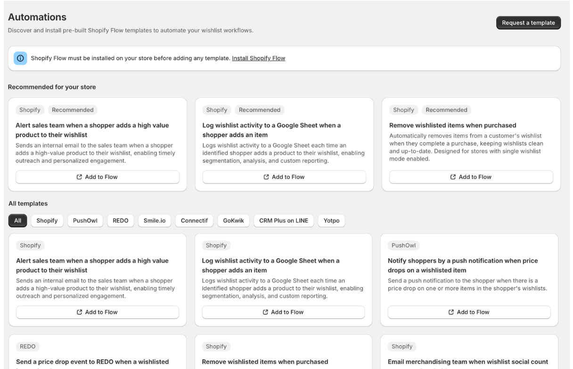Add recommended Log wishlist activity template to Flow
573x369 pixels.
[x=284, y=177]
